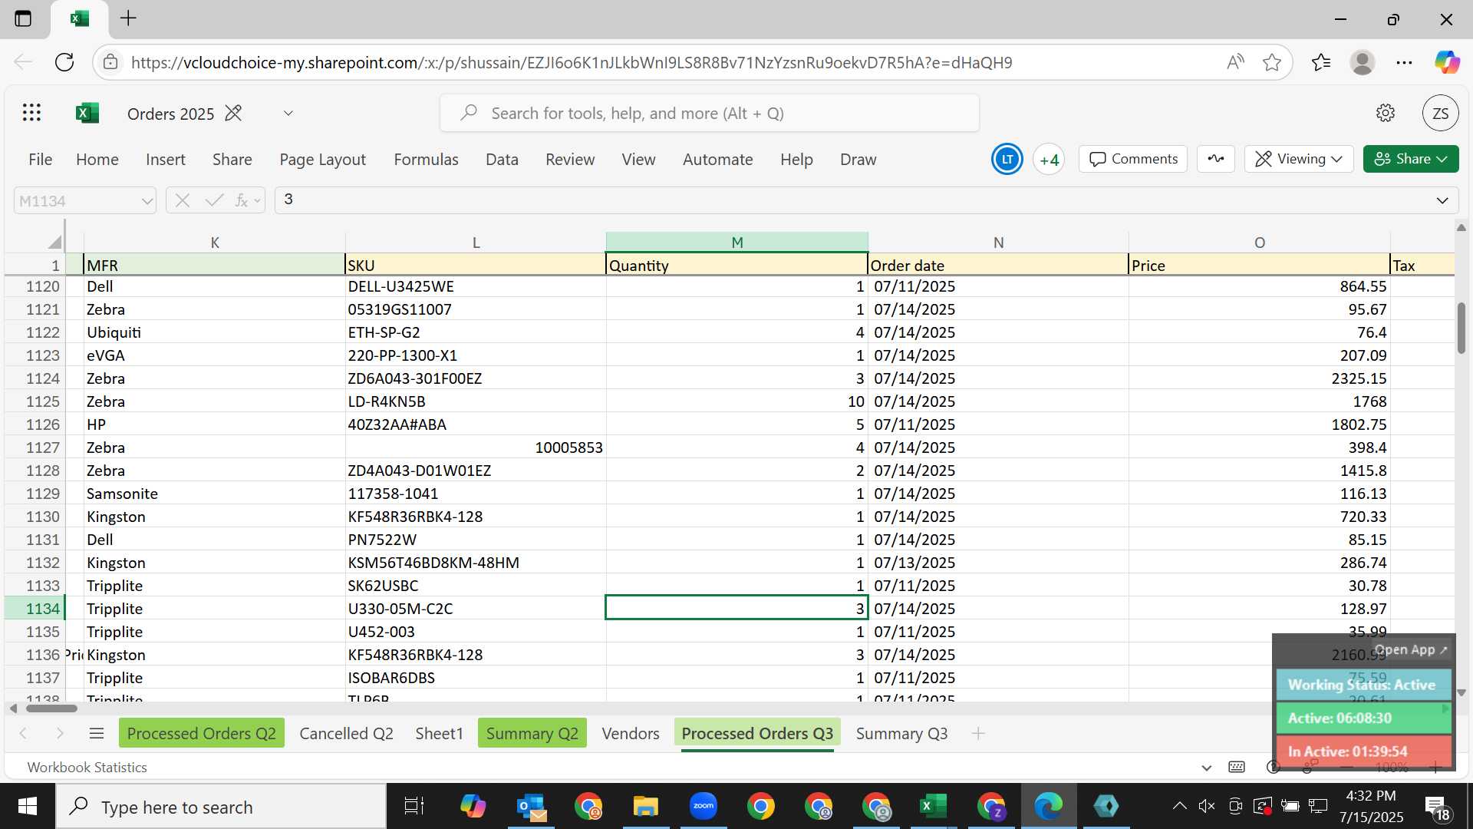The width and height of the screenshot is (1473, 829).
Task: Open the all-sheets list icon
Action: pyautogui.click(x=96, y=733)
